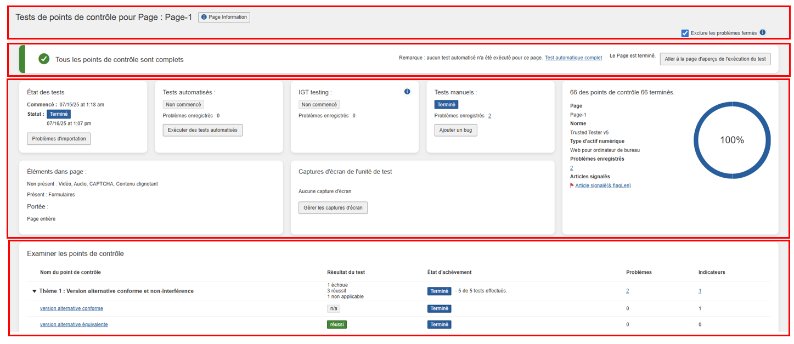Click Exécuter des tests automatisés
Viewport: 794px width, 344px height.
202,130
